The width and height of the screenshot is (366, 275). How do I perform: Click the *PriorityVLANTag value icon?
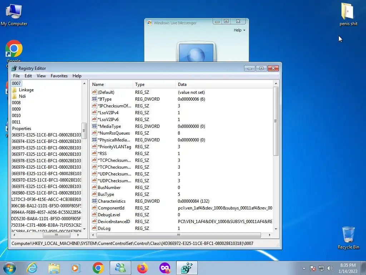[94, 146]
